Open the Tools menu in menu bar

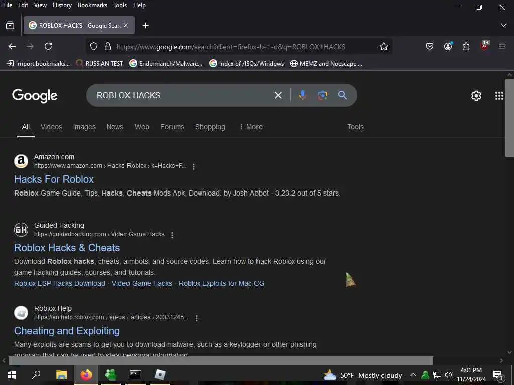[x=120, y=5]
